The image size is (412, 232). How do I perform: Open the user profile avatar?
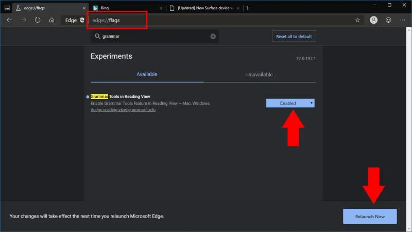(x=373, y=20)
